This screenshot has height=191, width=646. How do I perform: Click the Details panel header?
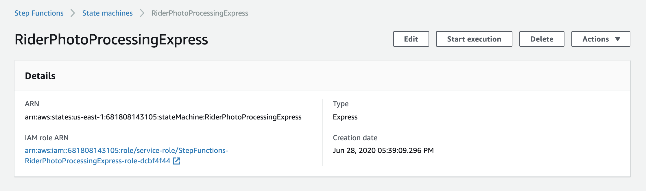[x=322, y=76]
